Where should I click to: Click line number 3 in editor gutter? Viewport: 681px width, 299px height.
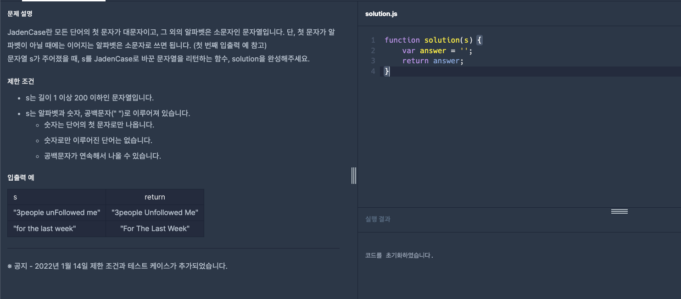click(x=373, y=61)
